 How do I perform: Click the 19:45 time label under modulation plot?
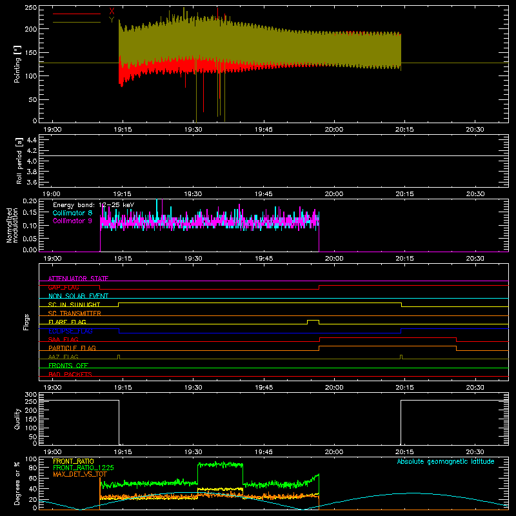point(264,259)
